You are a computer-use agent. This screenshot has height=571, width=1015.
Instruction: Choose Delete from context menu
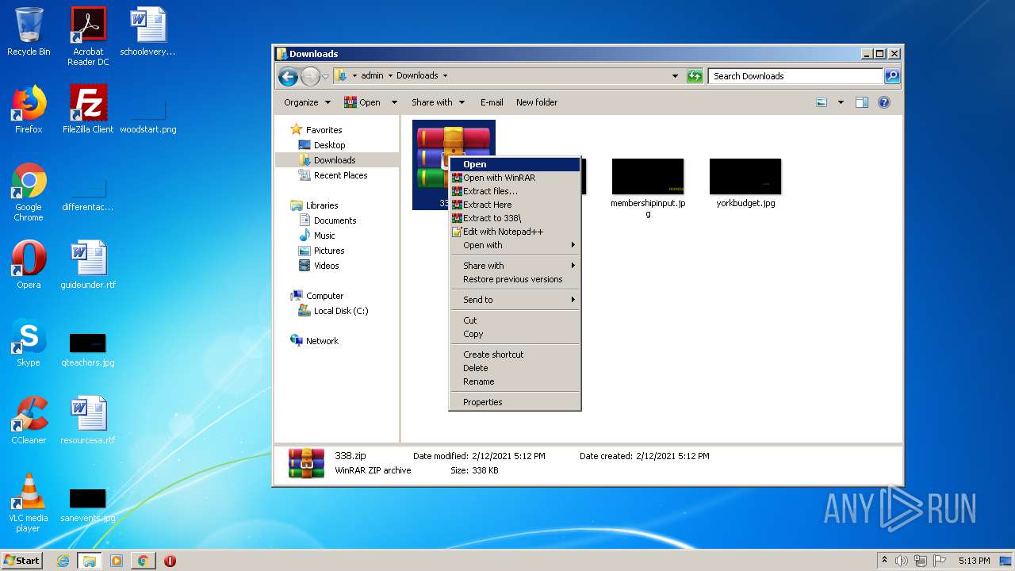(x=515, y=368)
